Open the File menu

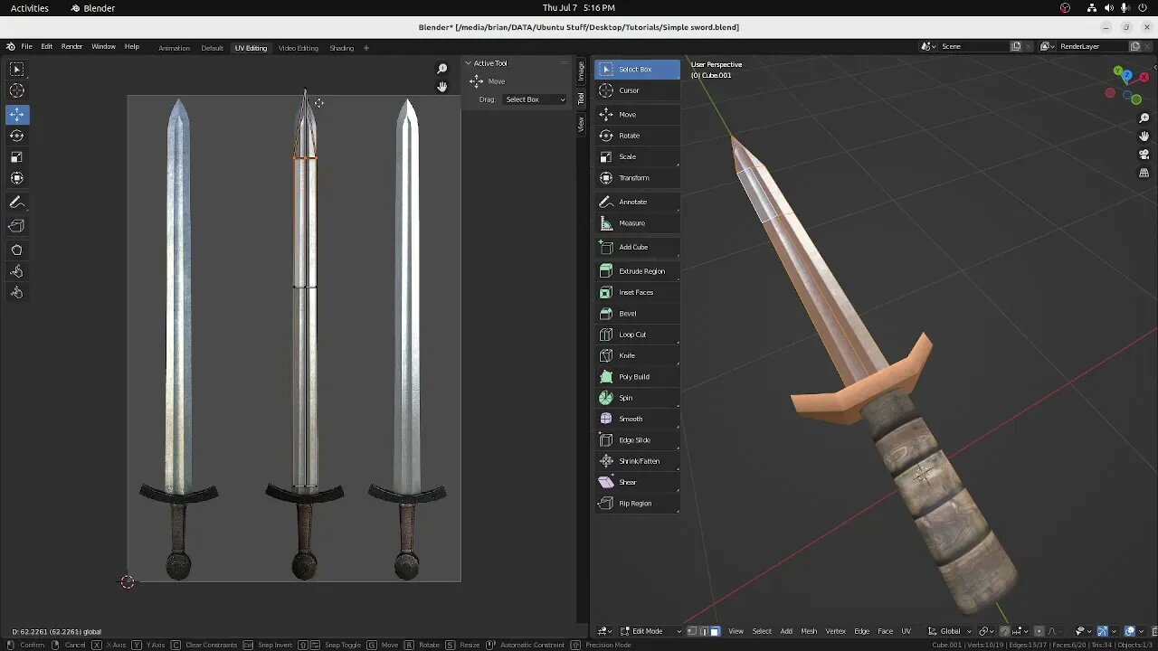pyautogui.click(x=27, y=47)
